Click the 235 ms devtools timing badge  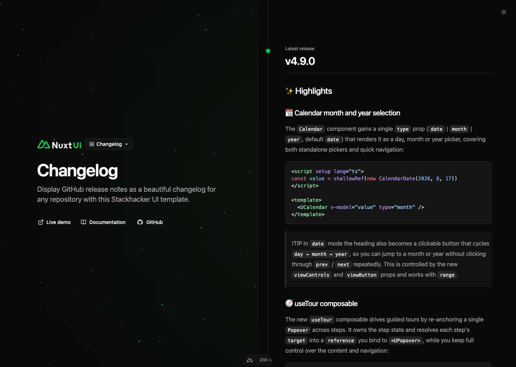coord(266,360)
